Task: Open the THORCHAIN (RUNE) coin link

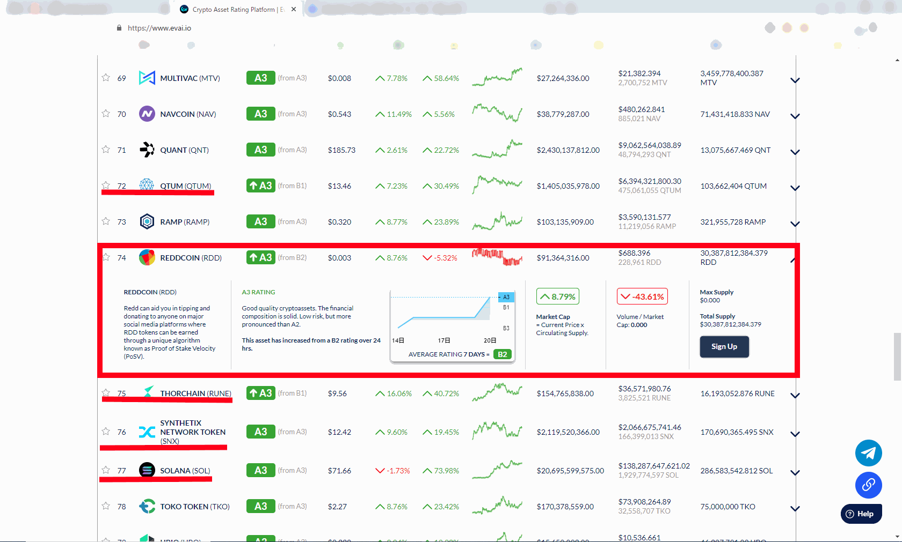Action: tap(196, 393)
